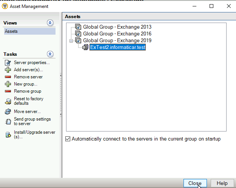Click the Exchange 2016 group icon
Viewport: 236px width, 188px height.
(78, 34)
